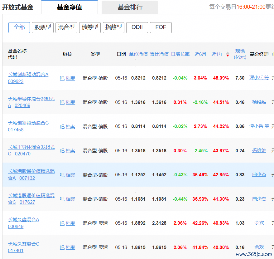
Task: Open 吧 link for fund 017458
Action: pyautogui.click(x=62, y=127)
